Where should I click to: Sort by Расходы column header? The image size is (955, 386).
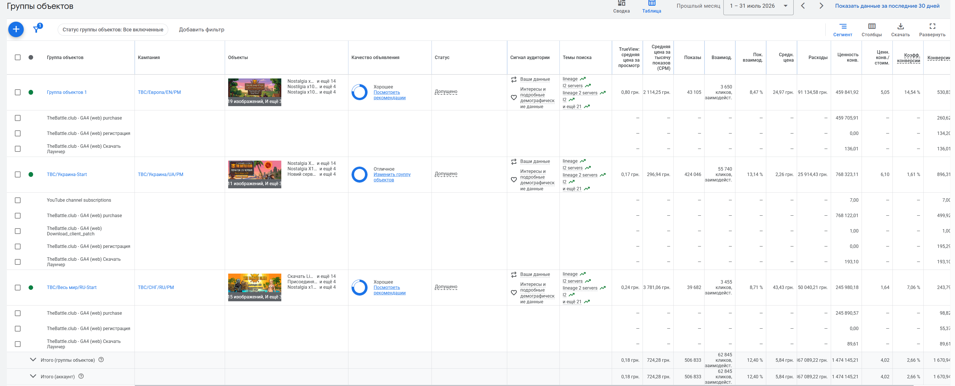coord(817,57)
